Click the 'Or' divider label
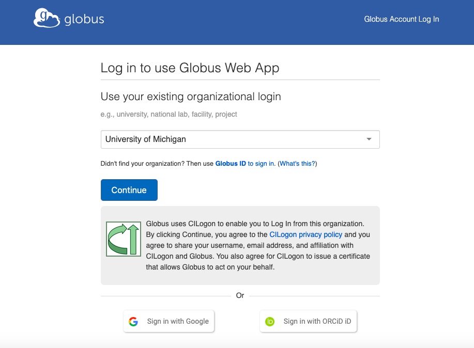 (x=240, y=295)
